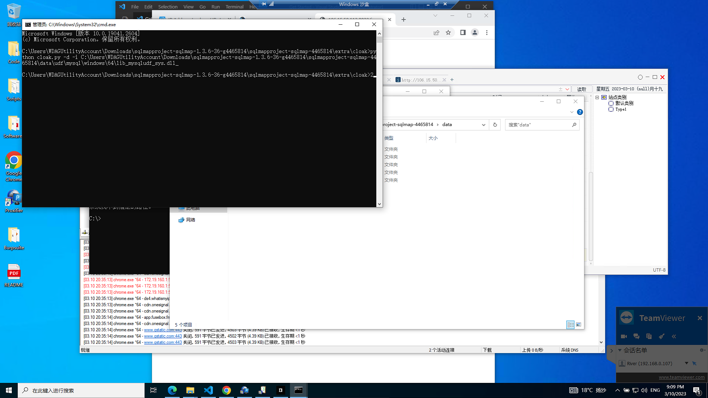Open Task View on taskbar

[153, 390]
